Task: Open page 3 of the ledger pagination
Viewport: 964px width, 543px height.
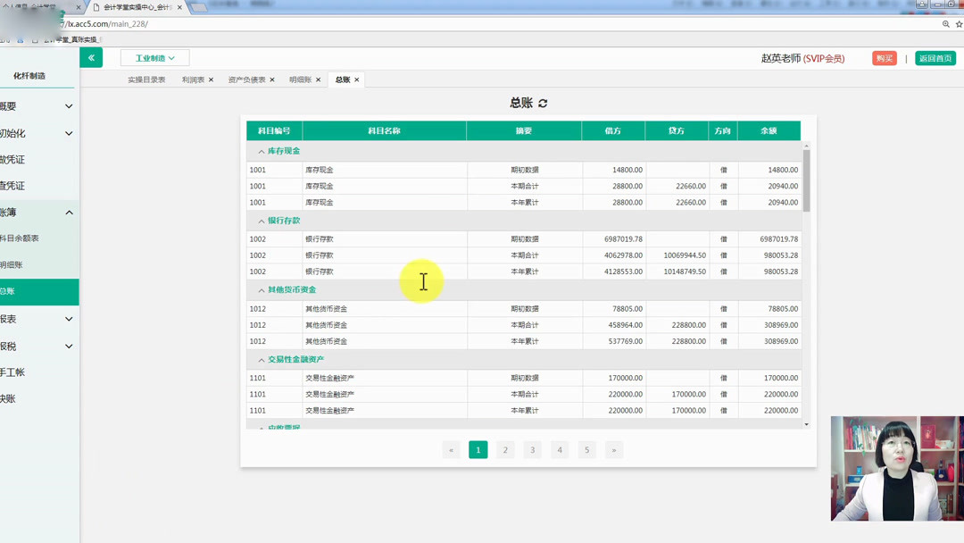Action: point(532,449)
